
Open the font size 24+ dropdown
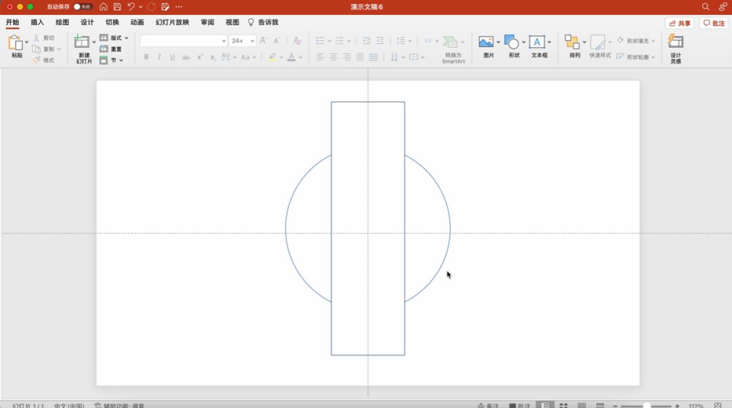click(x=252, y=41)
